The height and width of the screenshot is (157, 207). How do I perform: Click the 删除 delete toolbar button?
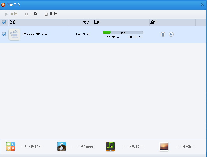(51, 14)
